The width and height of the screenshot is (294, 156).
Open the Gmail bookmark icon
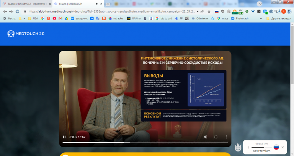click(x=60, y=18)
